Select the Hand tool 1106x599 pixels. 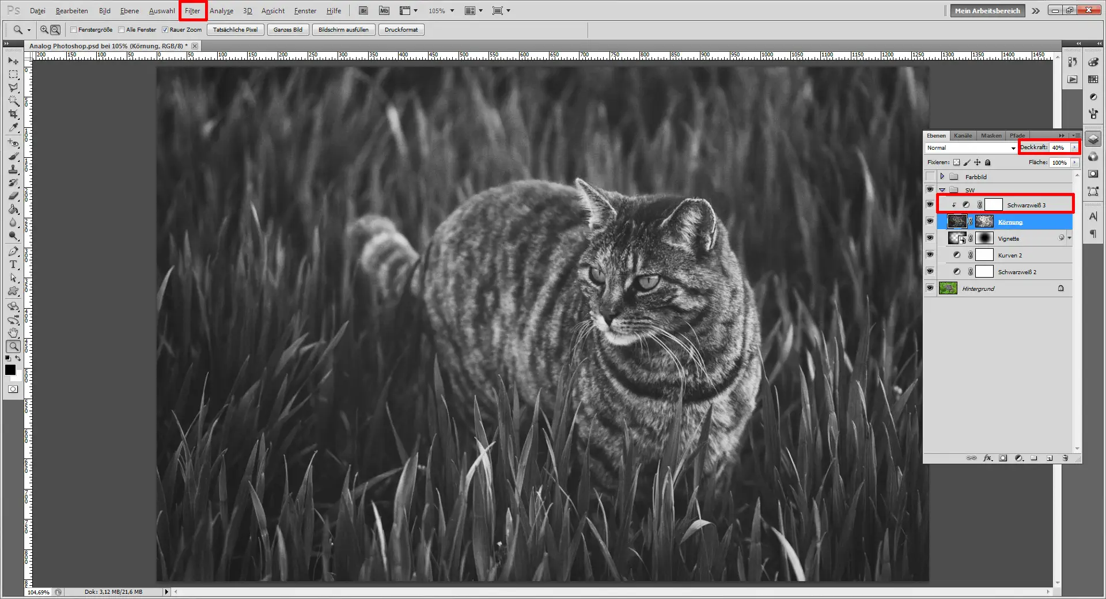pyautogui.click(x=13, y=332)
